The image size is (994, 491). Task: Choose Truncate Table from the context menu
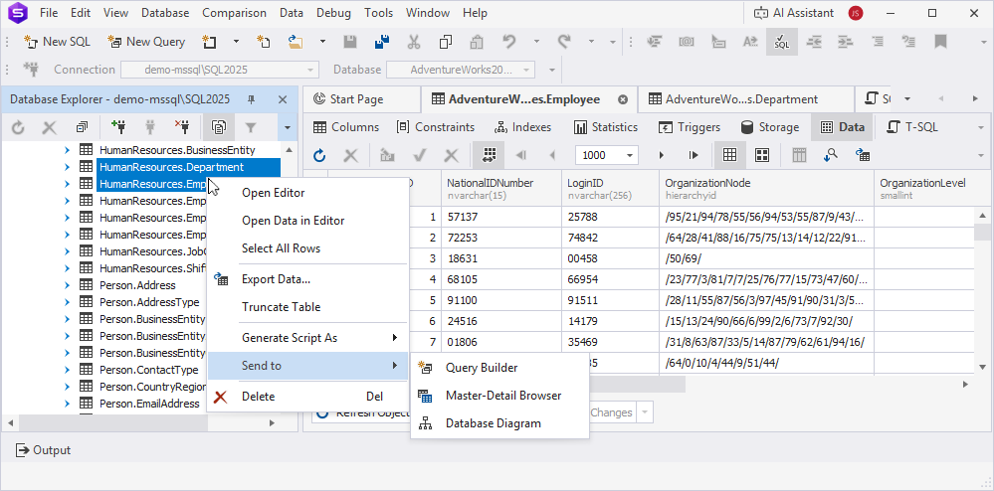click(307, 307)
